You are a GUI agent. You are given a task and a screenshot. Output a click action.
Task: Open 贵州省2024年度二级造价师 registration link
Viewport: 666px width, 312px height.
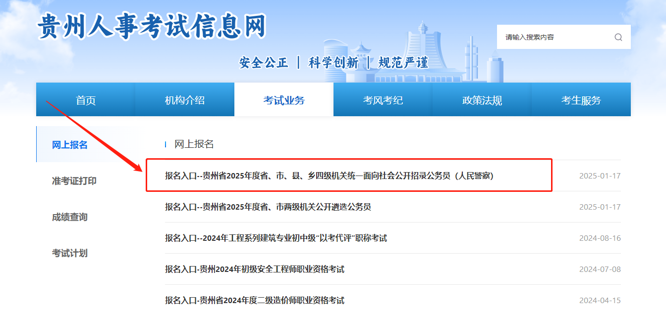coord(255,300)
